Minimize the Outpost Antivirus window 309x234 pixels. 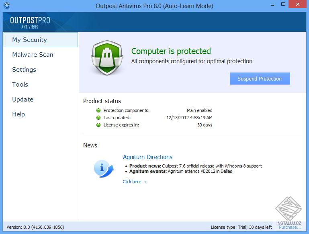[x=272, y=5]
